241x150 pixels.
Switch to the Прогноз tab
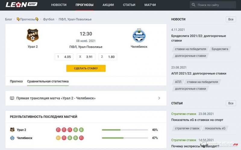(x=16, y=81)
